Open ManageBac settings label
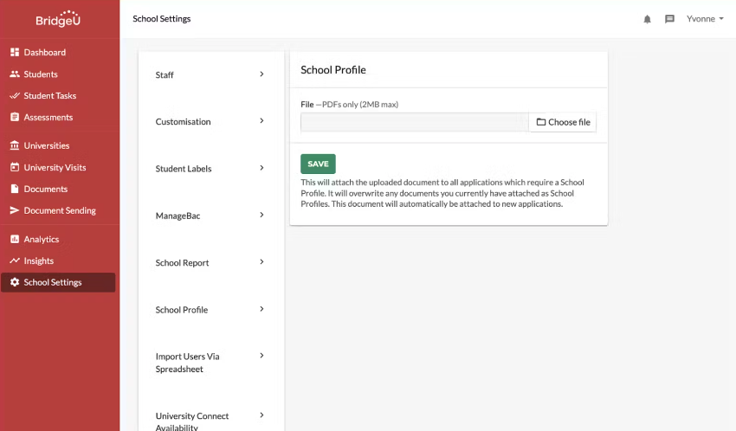Viewport: 736px width, 431px height. pos(178,215)
